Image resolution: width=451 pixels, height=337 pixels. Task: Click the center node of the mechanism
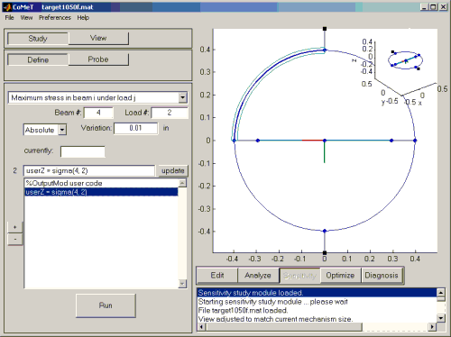pyautogui.click(x=325, y=141)
